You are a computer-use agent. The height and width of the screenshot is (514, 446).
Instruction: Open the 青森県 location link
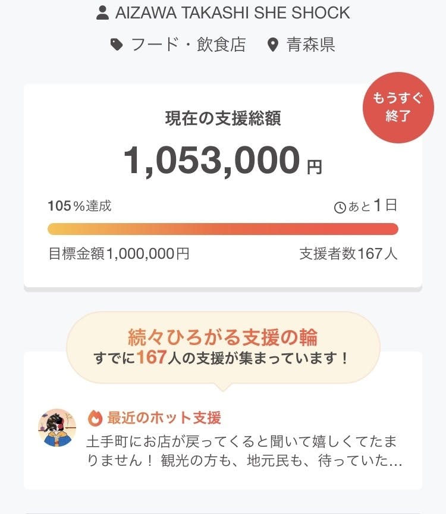click(x=310, y=45)
